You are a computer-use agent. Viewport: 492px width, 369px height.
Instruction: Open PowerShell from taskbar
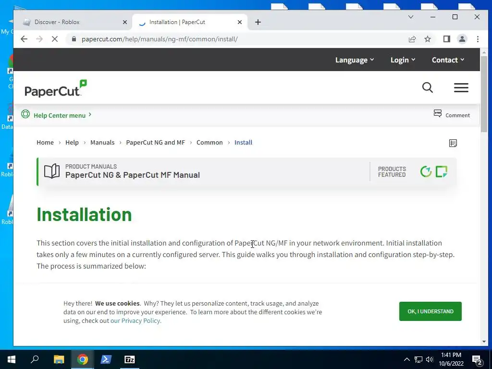coord(106,359)
